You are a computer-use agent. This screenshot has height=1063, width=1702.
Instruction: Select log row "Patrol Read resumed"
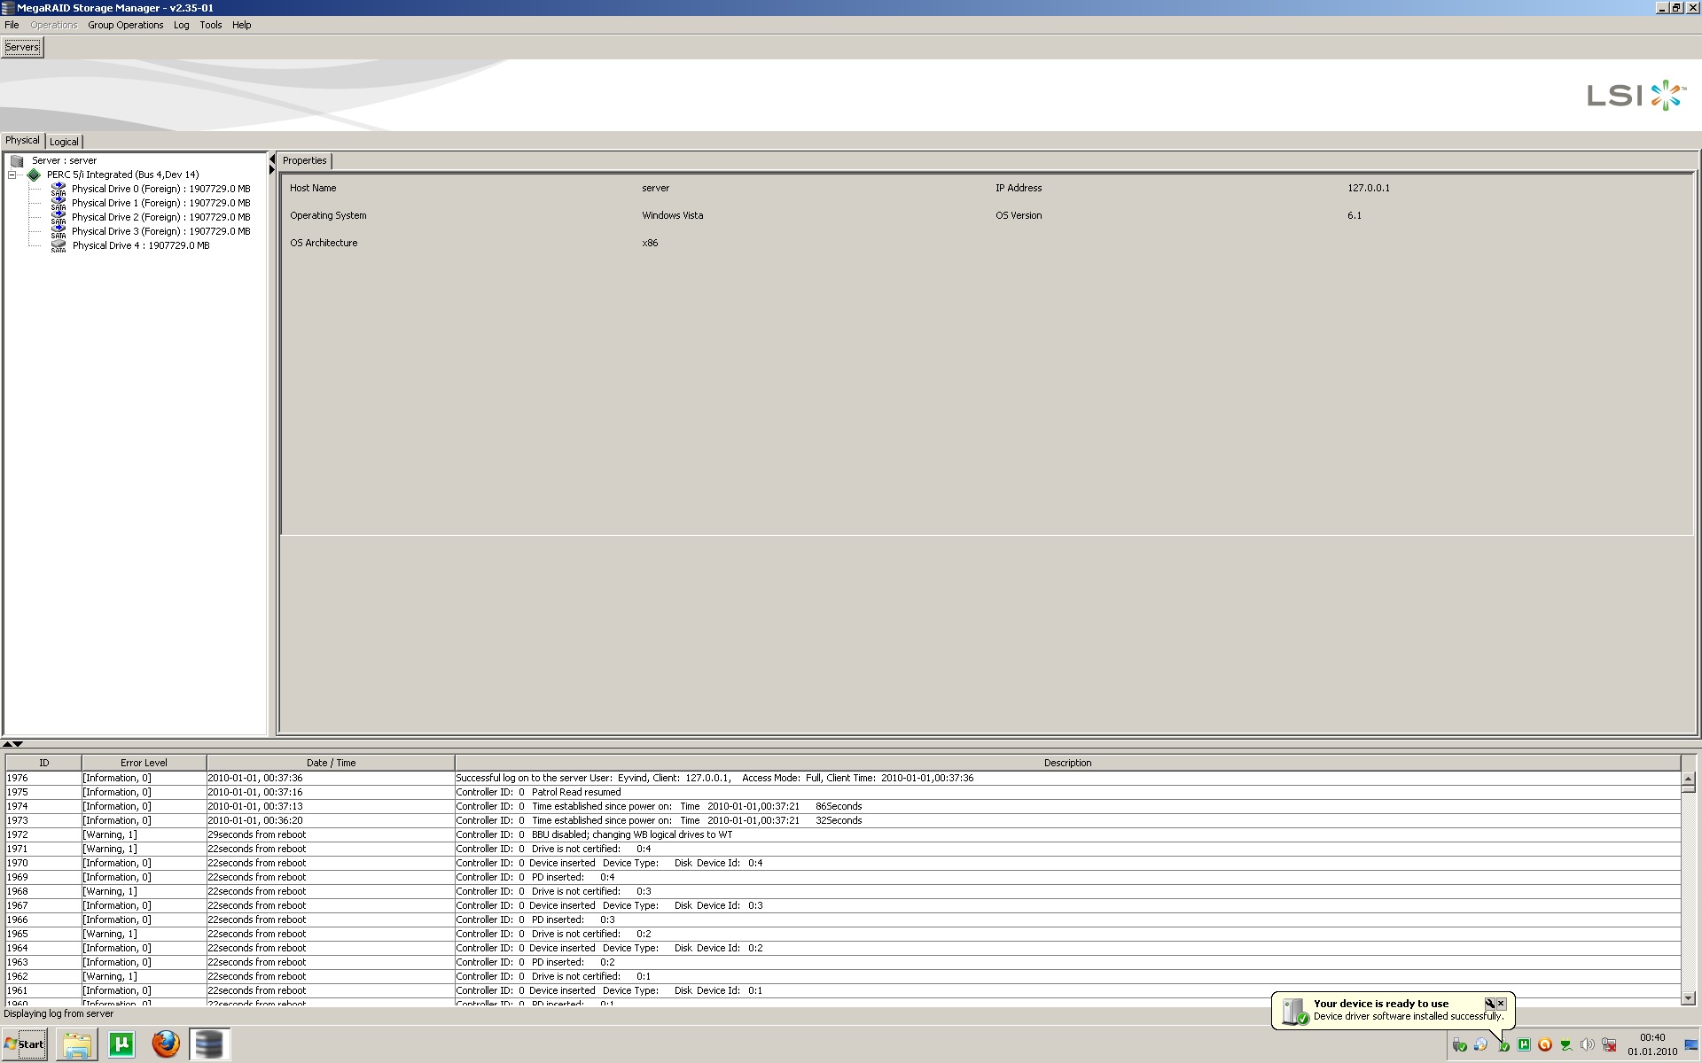point(843,793)
